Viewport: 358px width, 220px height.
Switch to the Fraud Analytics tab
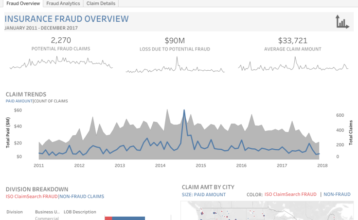pos(62,3)
